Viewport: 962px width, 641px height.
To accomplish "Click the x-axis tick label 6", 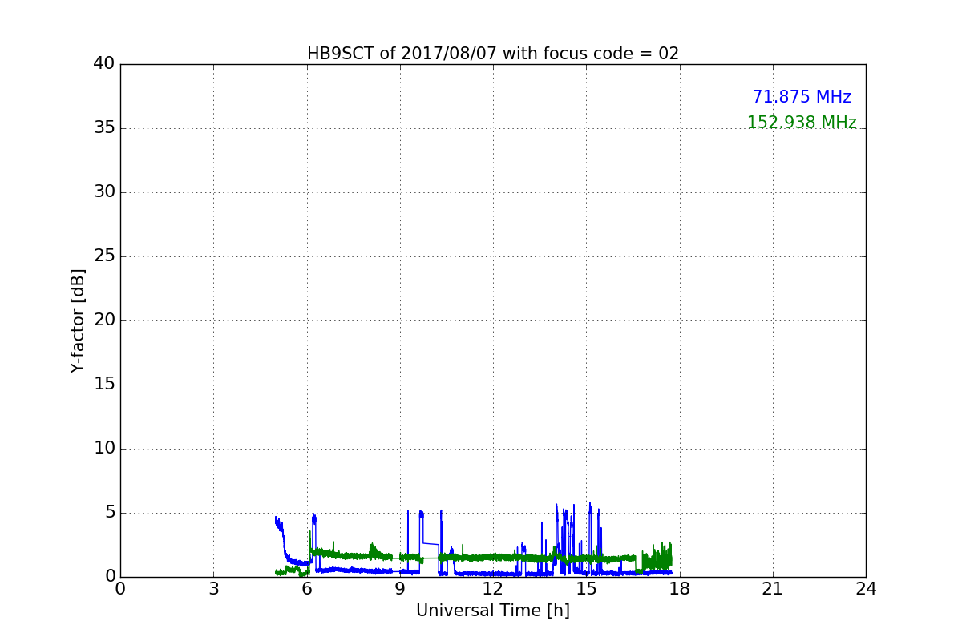I will coord(306,588).
